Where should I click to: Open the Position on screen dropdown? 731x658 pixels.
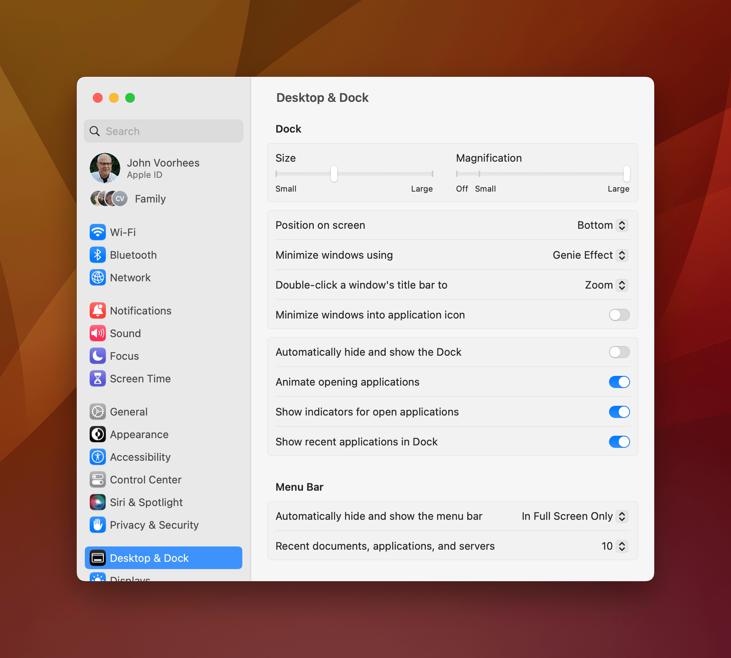[x=602, y=225]
